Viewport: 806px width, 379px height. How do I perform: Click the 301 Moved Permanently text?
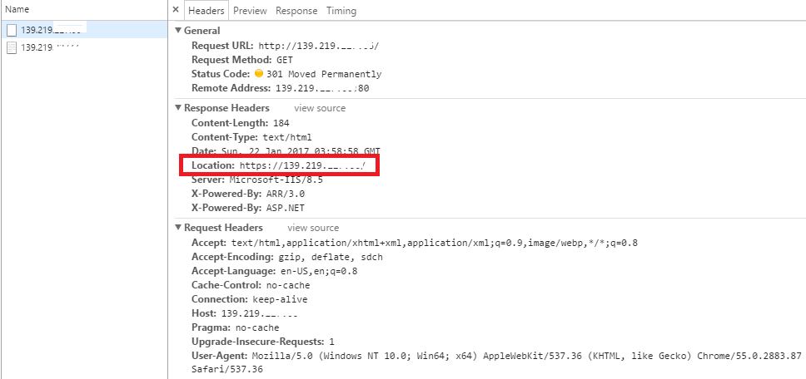(x=313, y=74)
